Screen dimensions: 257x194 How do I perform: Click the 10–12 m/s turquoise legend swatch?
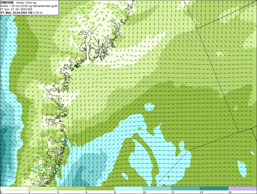(157, 188)
